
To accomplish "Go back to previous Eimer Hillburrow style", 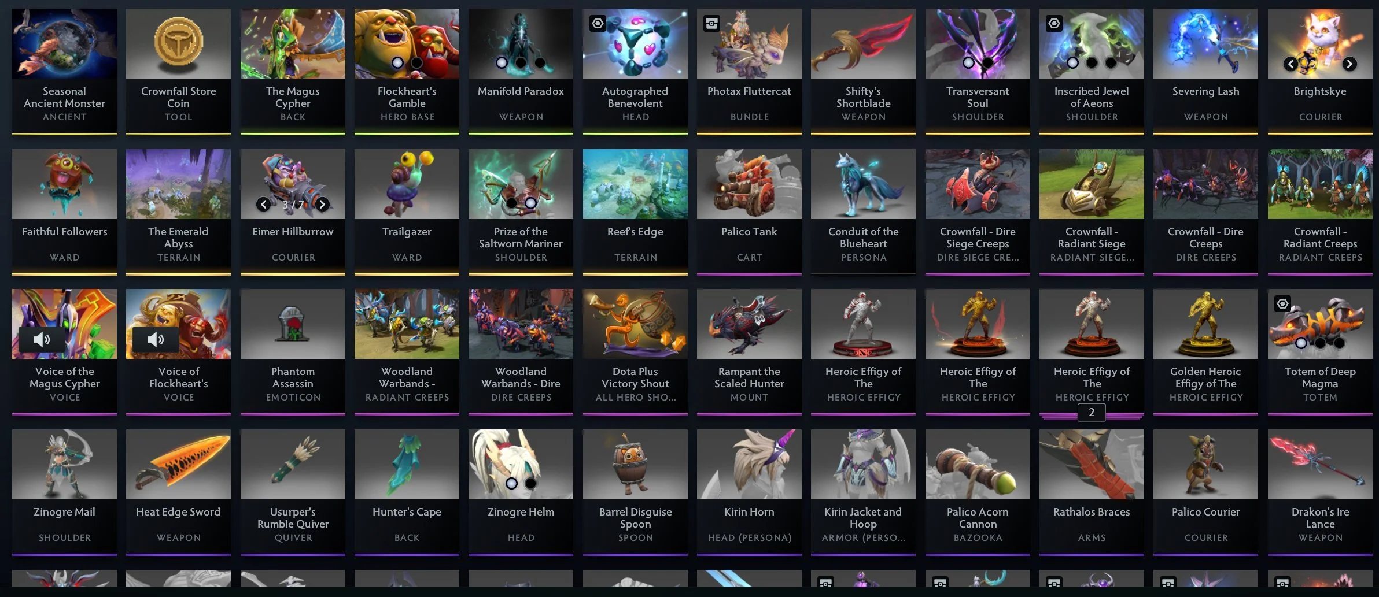I will click(263, 204).
